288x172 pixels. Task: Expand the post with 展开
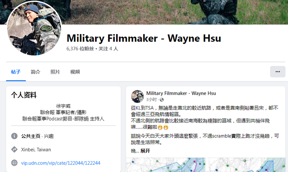click(x=145, y=151)
